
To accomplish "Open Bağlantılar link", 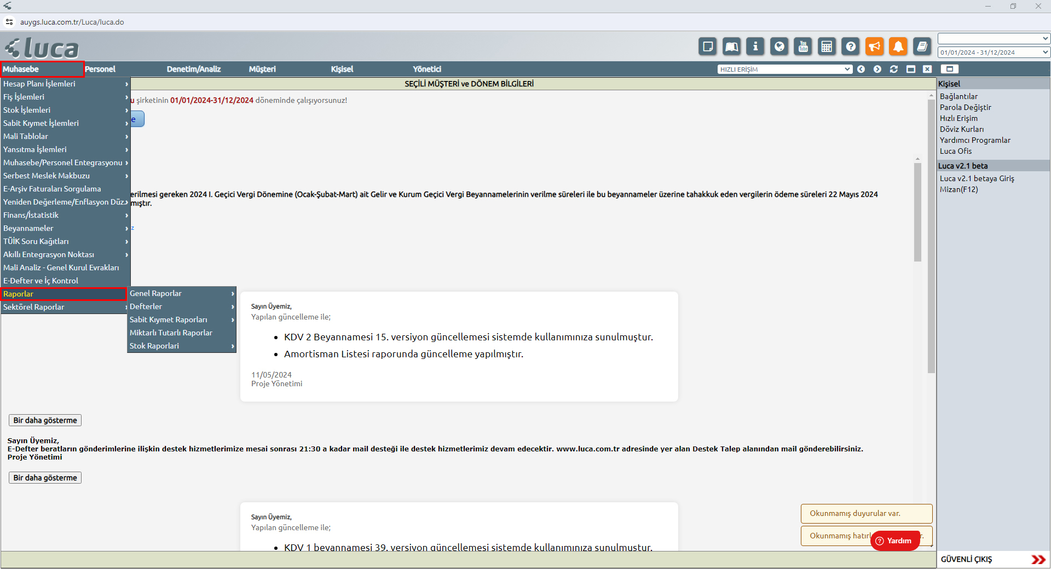I will click(958, 96).
